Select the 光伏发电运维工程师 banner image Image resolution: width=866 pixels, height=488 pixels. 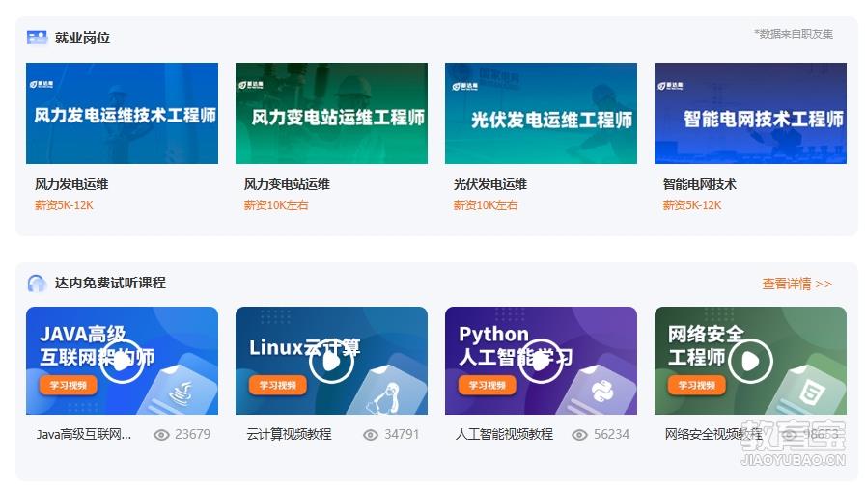(x=541, y=114)
